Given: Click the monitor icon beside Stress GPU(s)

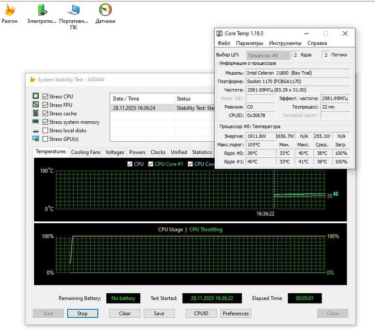Looking at the screenshot, I should (35, 138).
